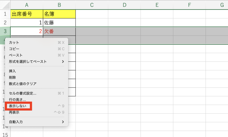Click row 2 header
Screen dimensions: 228x137
5,23
